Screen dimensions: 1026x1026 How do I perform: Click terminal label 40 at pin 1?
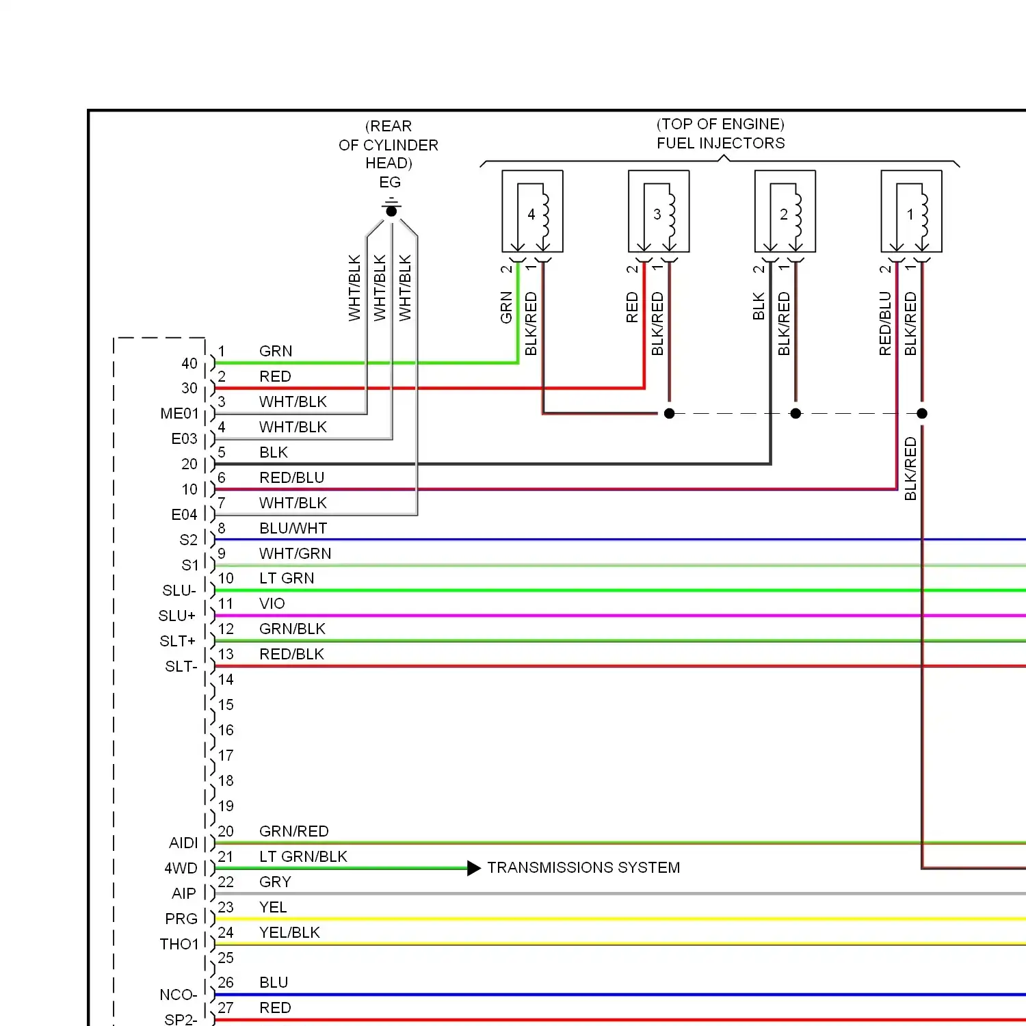click(x=189, y=363)
